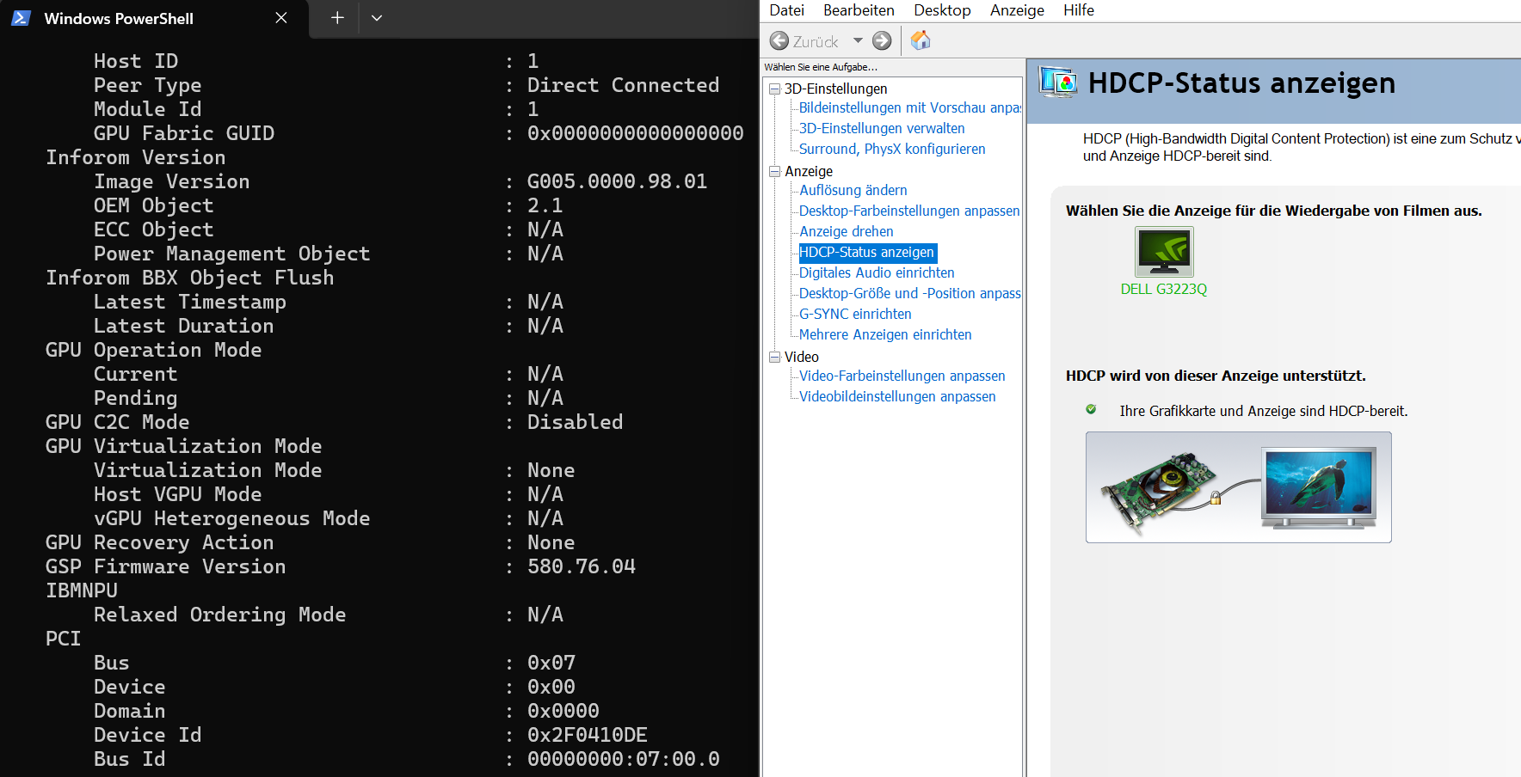This screenshot has height=777, width=1521.
Task: Open the terminal profile dropdown chevron
Action: pos(376,18)
